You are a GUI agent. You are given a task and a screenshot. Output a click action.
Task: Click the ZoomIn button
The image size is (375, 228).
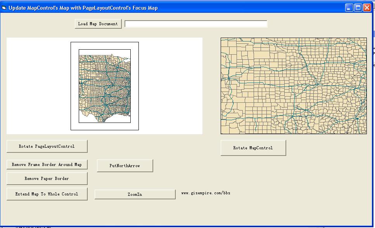point(135,195)
